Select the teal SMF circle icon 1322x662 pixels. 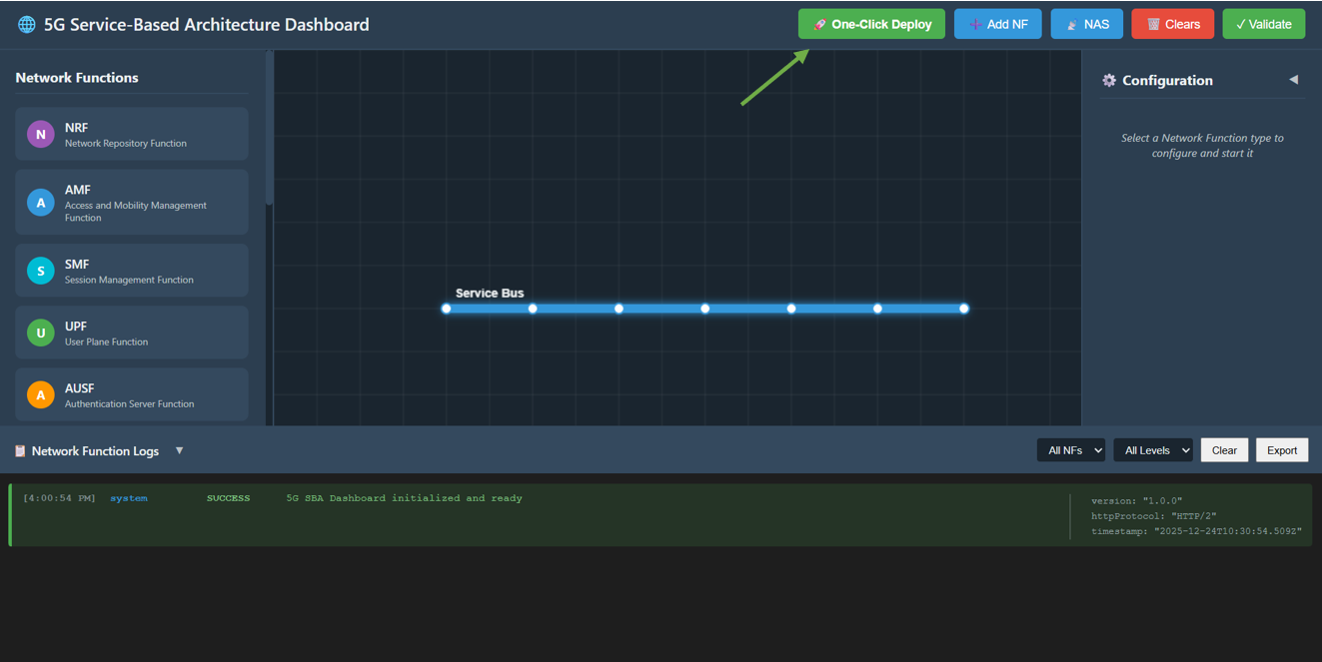click(40, 271)
